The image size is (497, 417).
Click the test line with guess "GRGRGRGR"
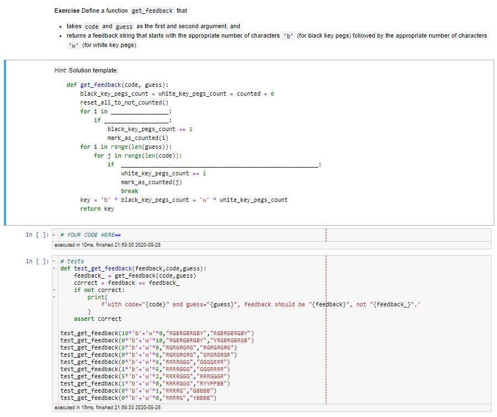pyautogui.click(x=149, y=355)
